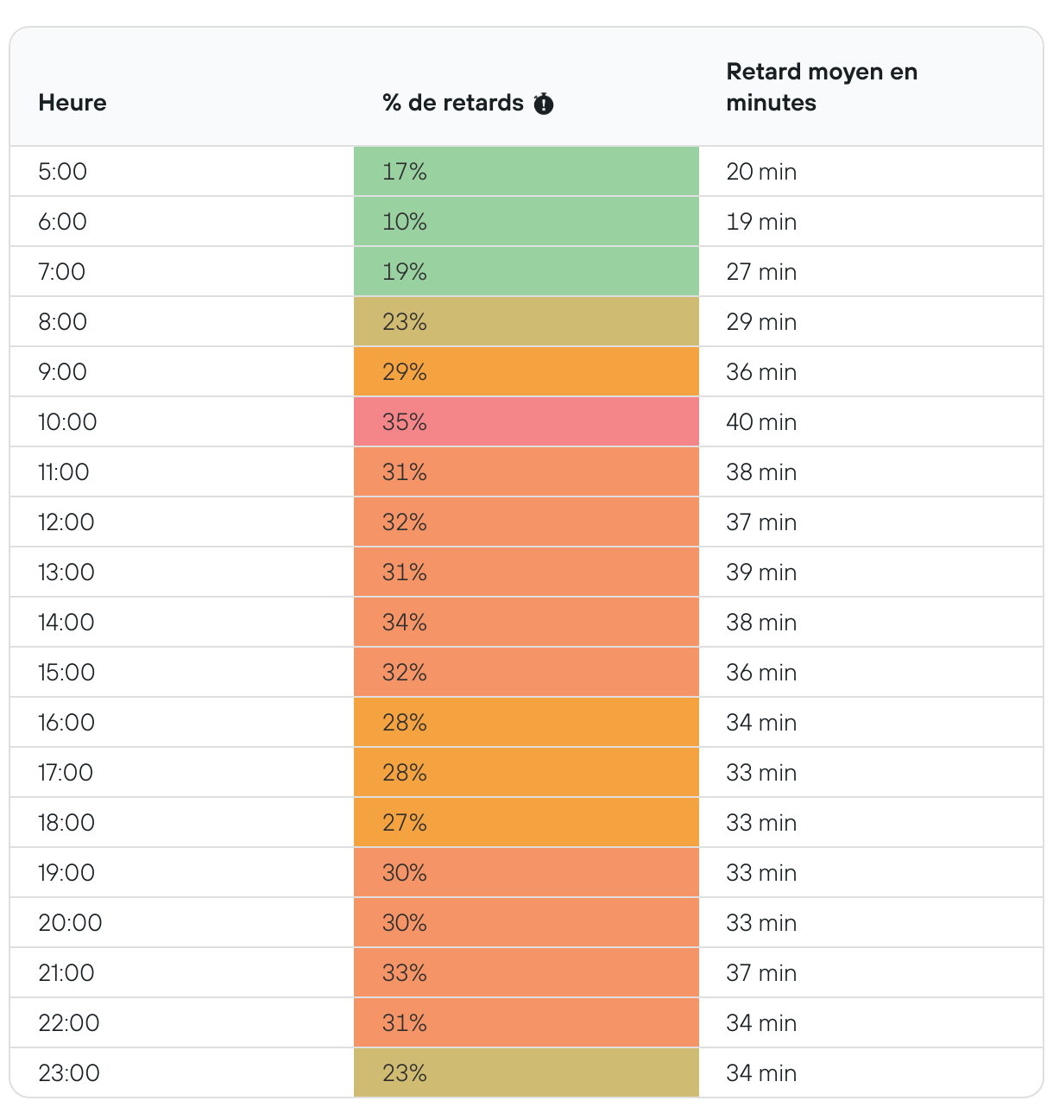Click the 8:00 hour cell
Viewport: 1053px width, 1107px height.
point(62,322)
